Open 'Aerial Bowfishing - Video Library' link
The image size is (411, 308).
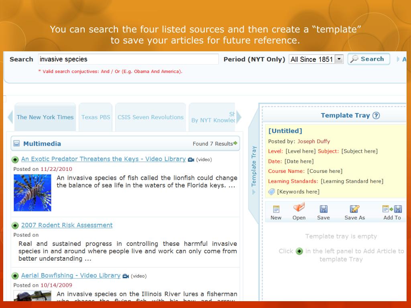point(71,276)
